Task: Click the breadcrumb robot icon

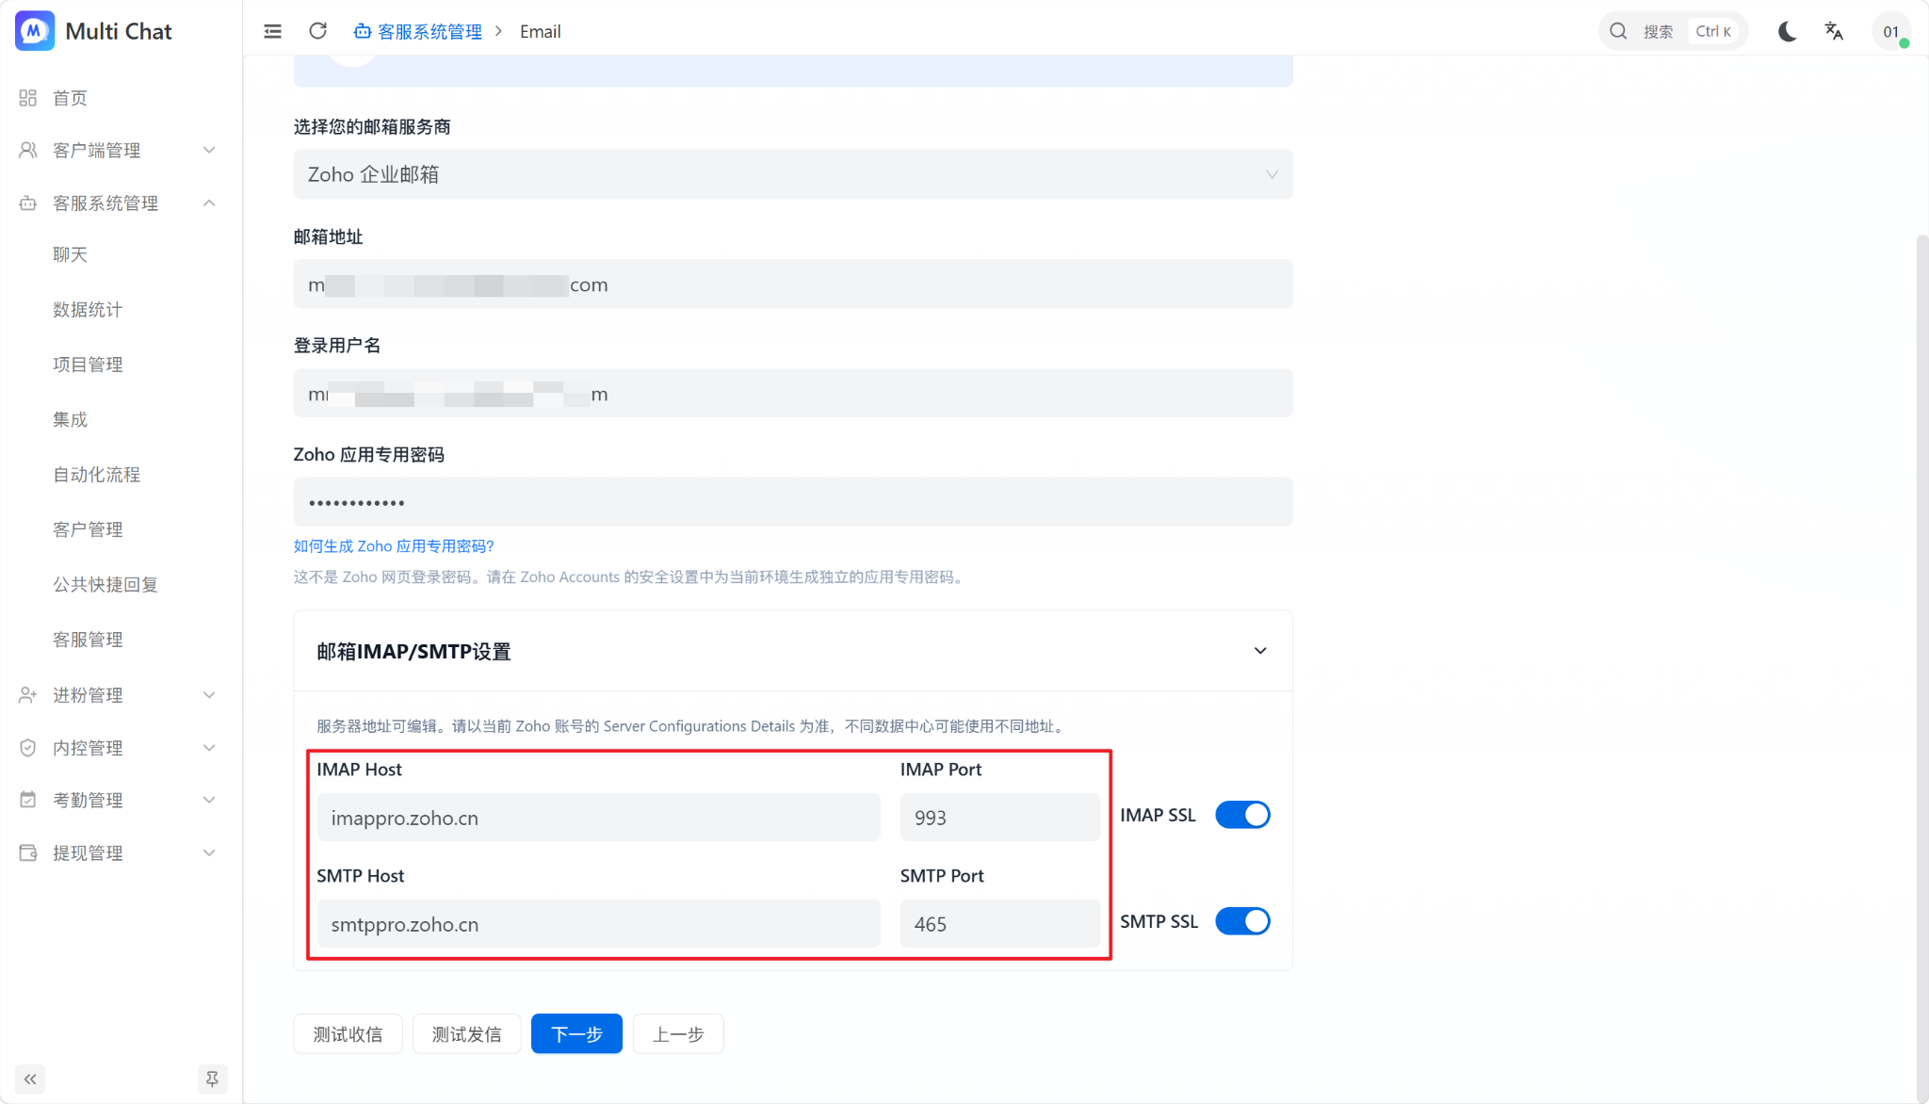Action: 363,32
